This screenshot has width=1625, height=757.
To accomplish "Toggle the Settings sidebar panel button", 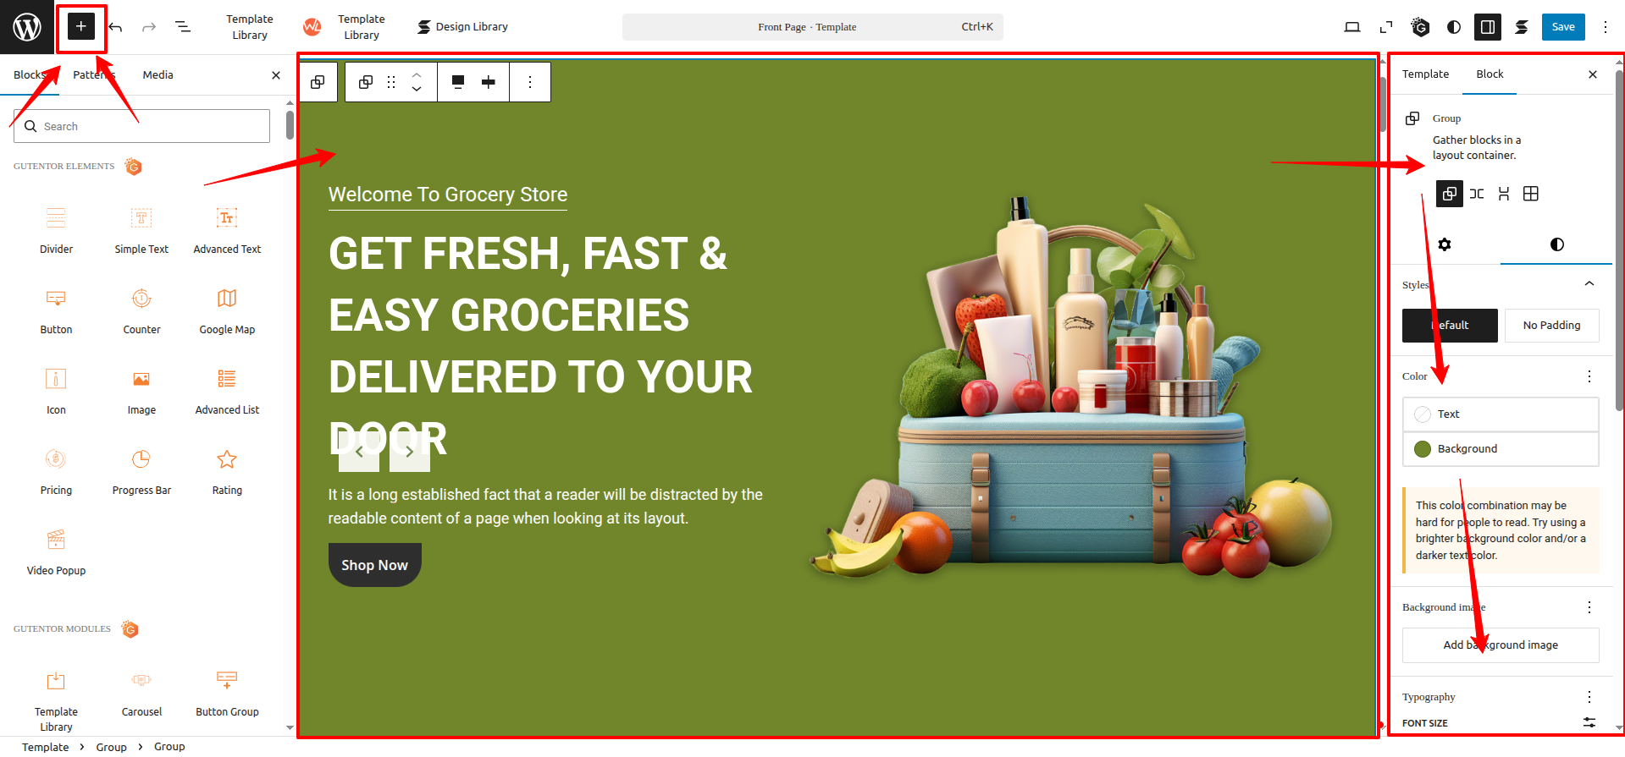I will [1487, 27].
